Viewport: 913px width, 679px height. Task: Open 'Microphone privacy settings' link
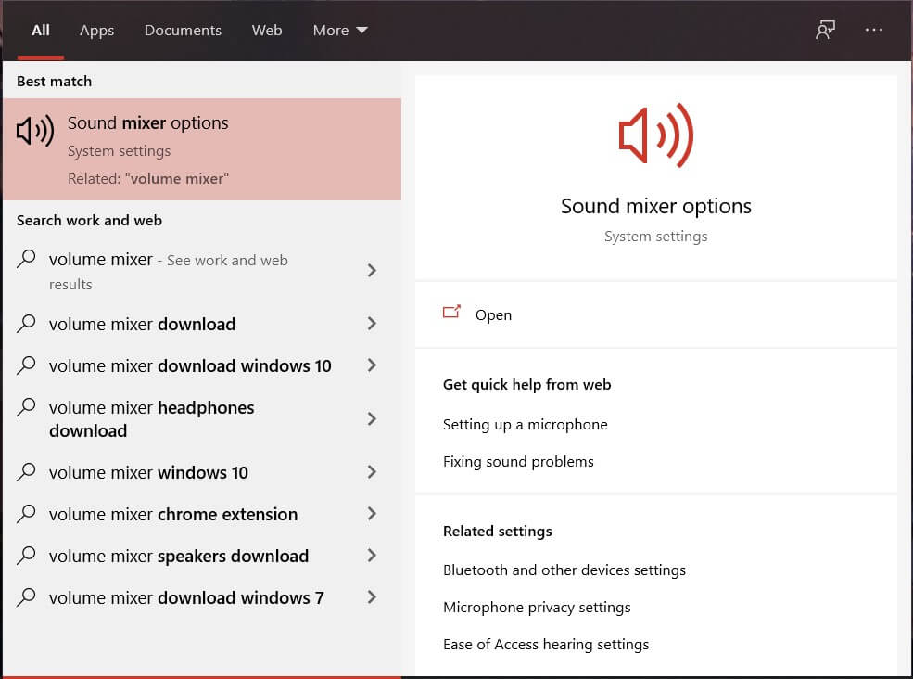pos(537,608)
